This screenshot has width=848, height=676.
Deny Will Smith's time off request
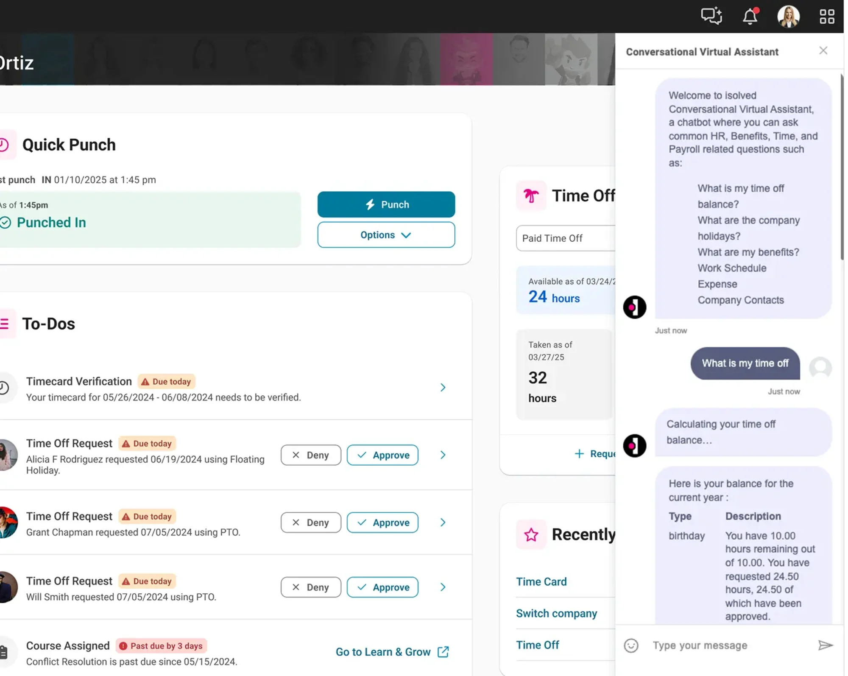click(310, 587)
